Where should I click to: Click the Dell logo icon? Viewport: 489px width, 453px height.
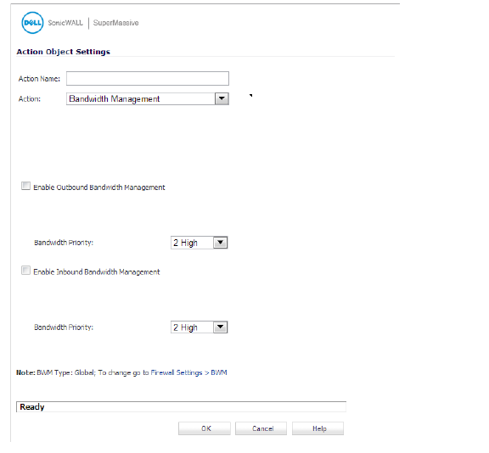coord(32,23)
